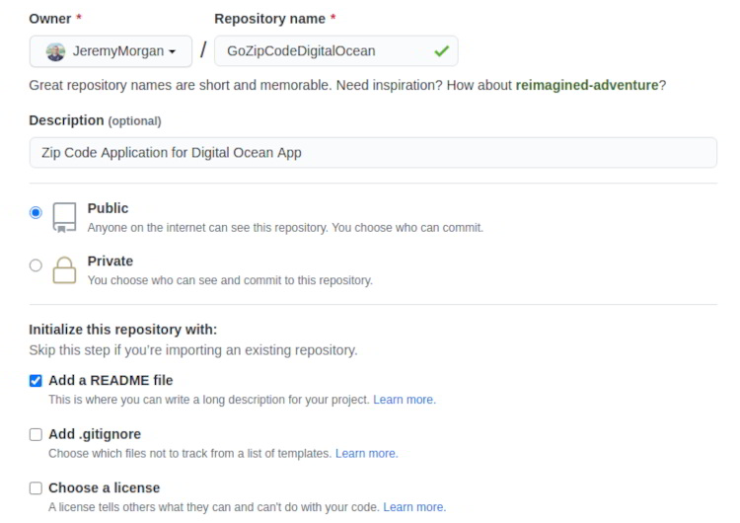Select the Private radio button
Image resolution: width=740 pixels, height=523 pixels.
tap(36, 265)
